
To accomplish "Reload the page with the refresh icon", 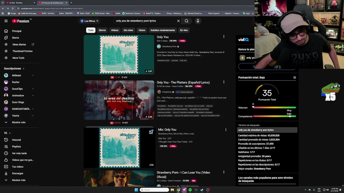I will [x=12, y=8].
